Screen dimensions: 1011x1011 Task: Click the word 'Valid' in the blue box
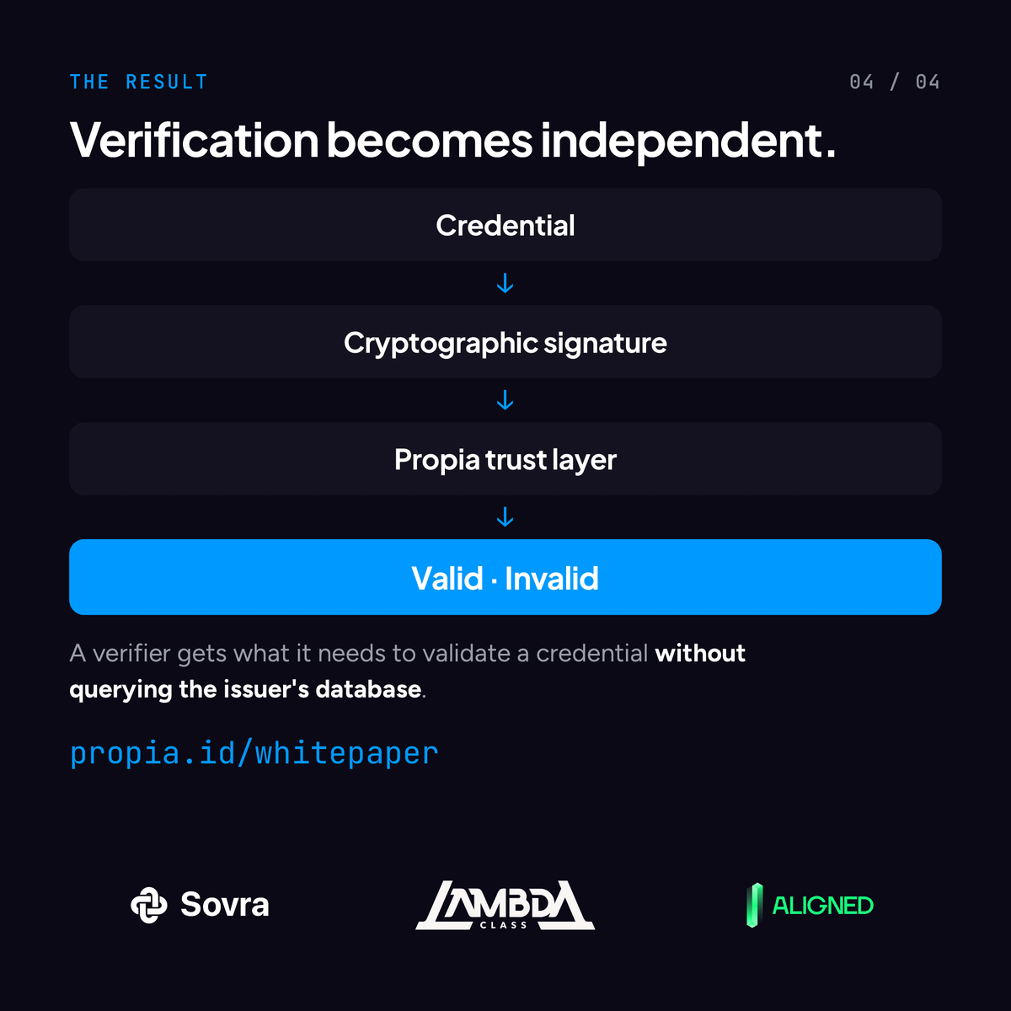[447, 579]
